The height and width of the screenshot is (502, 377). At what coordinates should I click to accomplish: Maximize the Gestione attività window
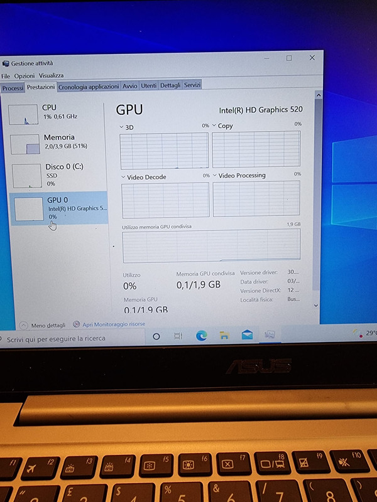pyautogui.click(x=289, y=58)
